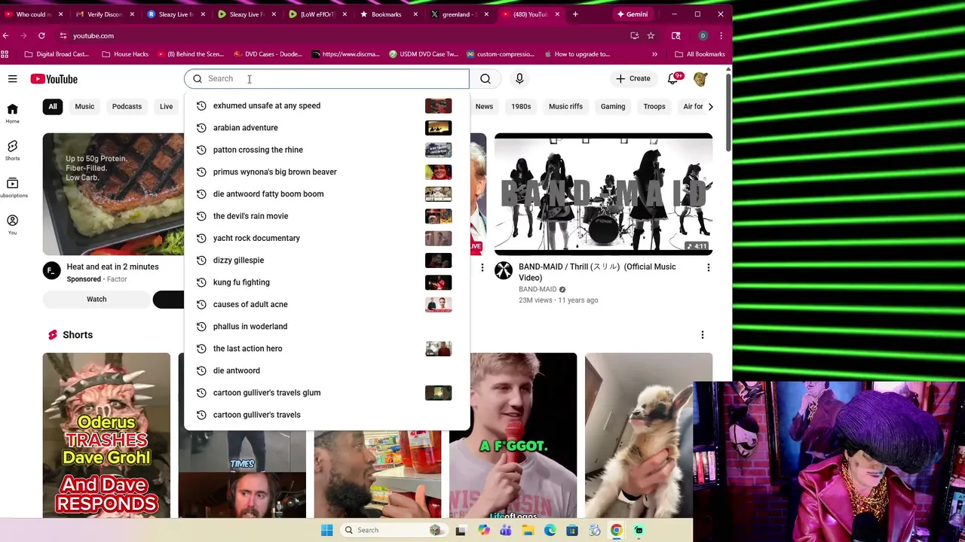
Task: Bookmark this page with star icon
Action: click(651, 35)
